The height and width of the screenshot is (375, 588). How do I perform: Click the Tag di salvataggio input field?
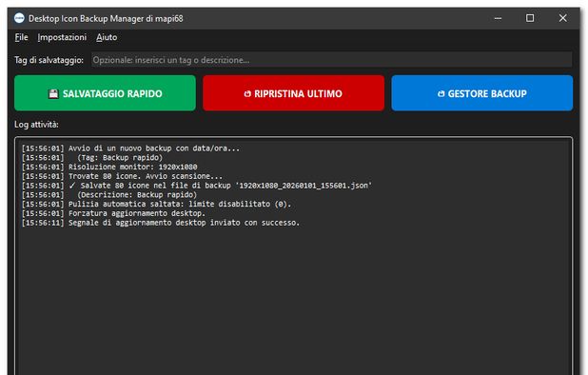331,60
